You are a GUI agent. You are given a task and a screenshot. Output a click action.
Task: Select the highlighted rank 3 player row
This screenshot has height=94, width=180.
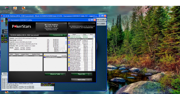[x=80, y=39]
